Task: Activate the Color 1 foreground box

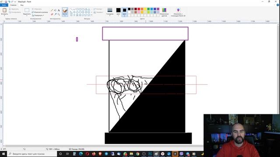Action: 119,12
